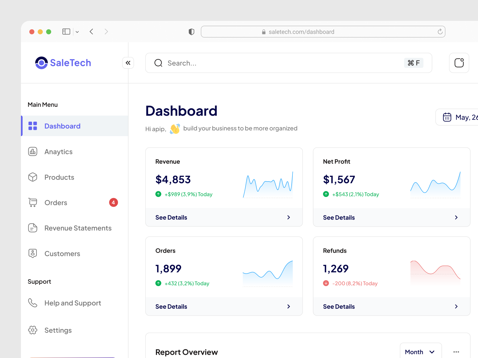Click the Revenue Statements document icon
Image resolution: width=478 pixels, height=358 pixels.
click(x=33, y=228)
